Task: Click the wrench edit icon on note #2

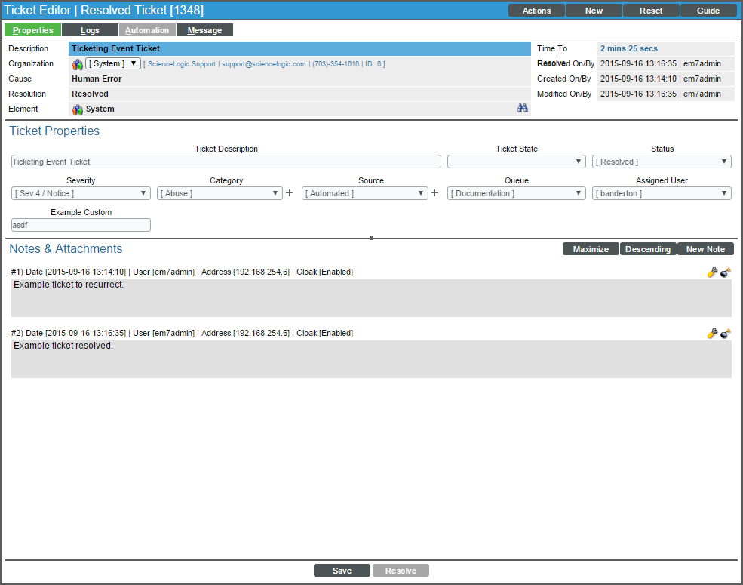Action: pyautogui.click(x=712, y=334)
